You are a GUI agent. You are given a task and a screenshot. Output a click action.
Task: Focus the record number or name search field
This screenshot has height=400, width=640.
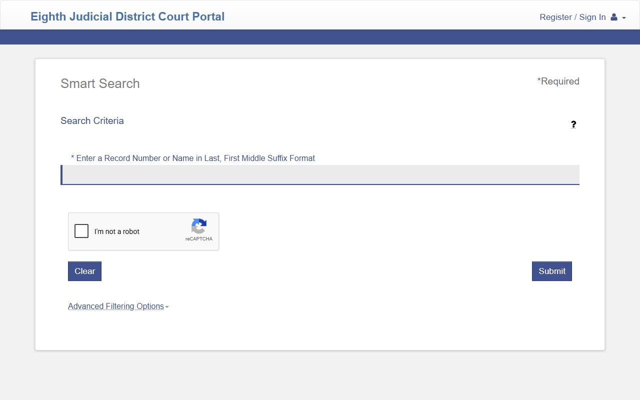[320, 175]
